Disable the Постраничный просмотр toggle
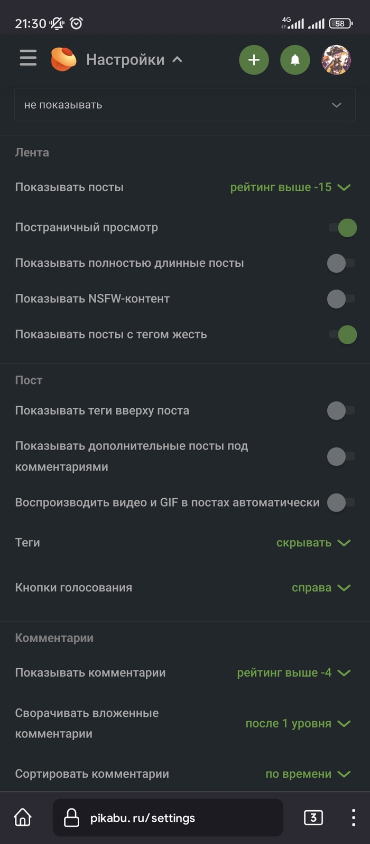370x844 pixels. click(343, 228)
